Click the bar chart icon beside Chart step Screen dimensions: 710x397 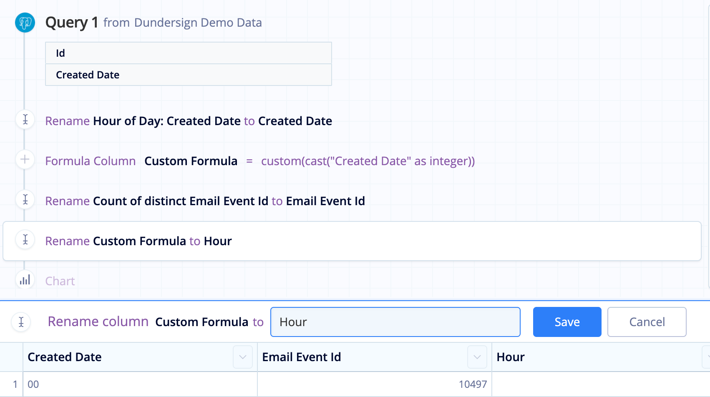pos(25,280)
